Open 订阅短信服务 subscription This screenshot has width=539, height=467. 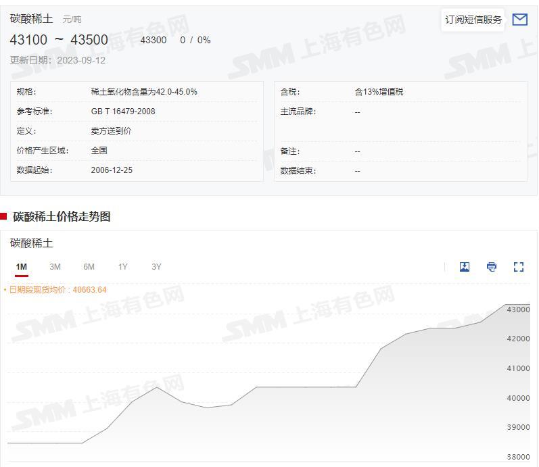coord(473,20)
